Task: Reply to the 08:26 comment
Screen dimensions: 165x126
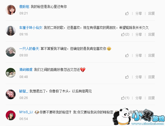Action: [x=152, y=98]
